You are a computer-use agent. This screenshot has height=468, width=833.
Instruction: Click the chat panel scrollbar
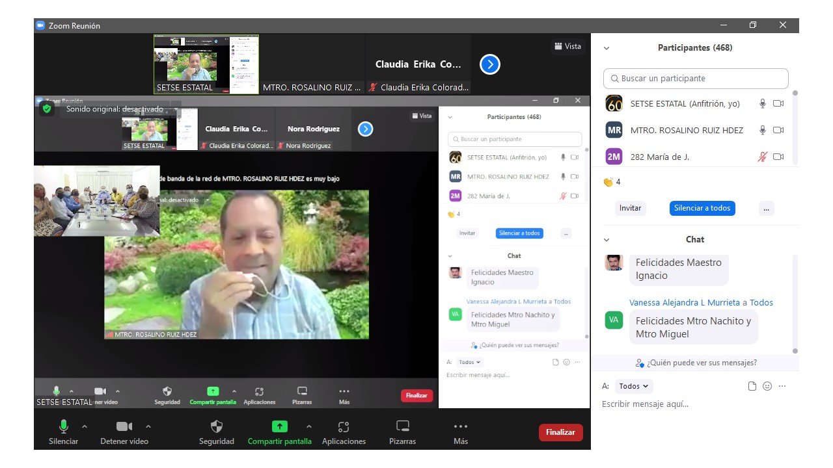pos(795,304)
